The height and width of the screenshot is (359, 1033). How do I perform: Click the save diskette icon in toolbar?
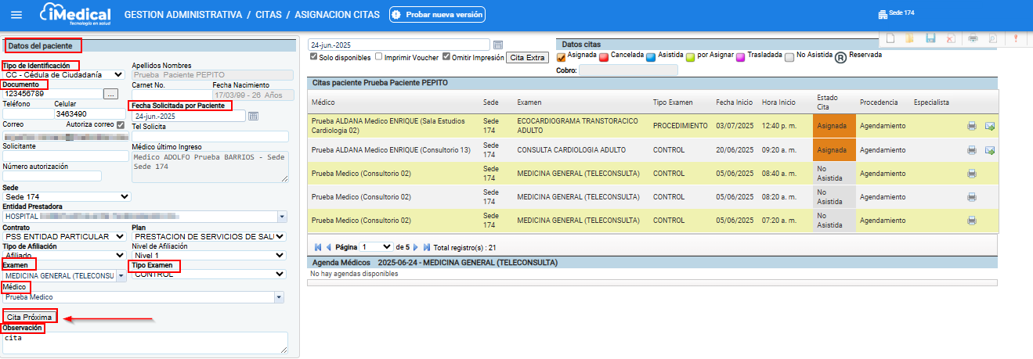pos(930,38)
